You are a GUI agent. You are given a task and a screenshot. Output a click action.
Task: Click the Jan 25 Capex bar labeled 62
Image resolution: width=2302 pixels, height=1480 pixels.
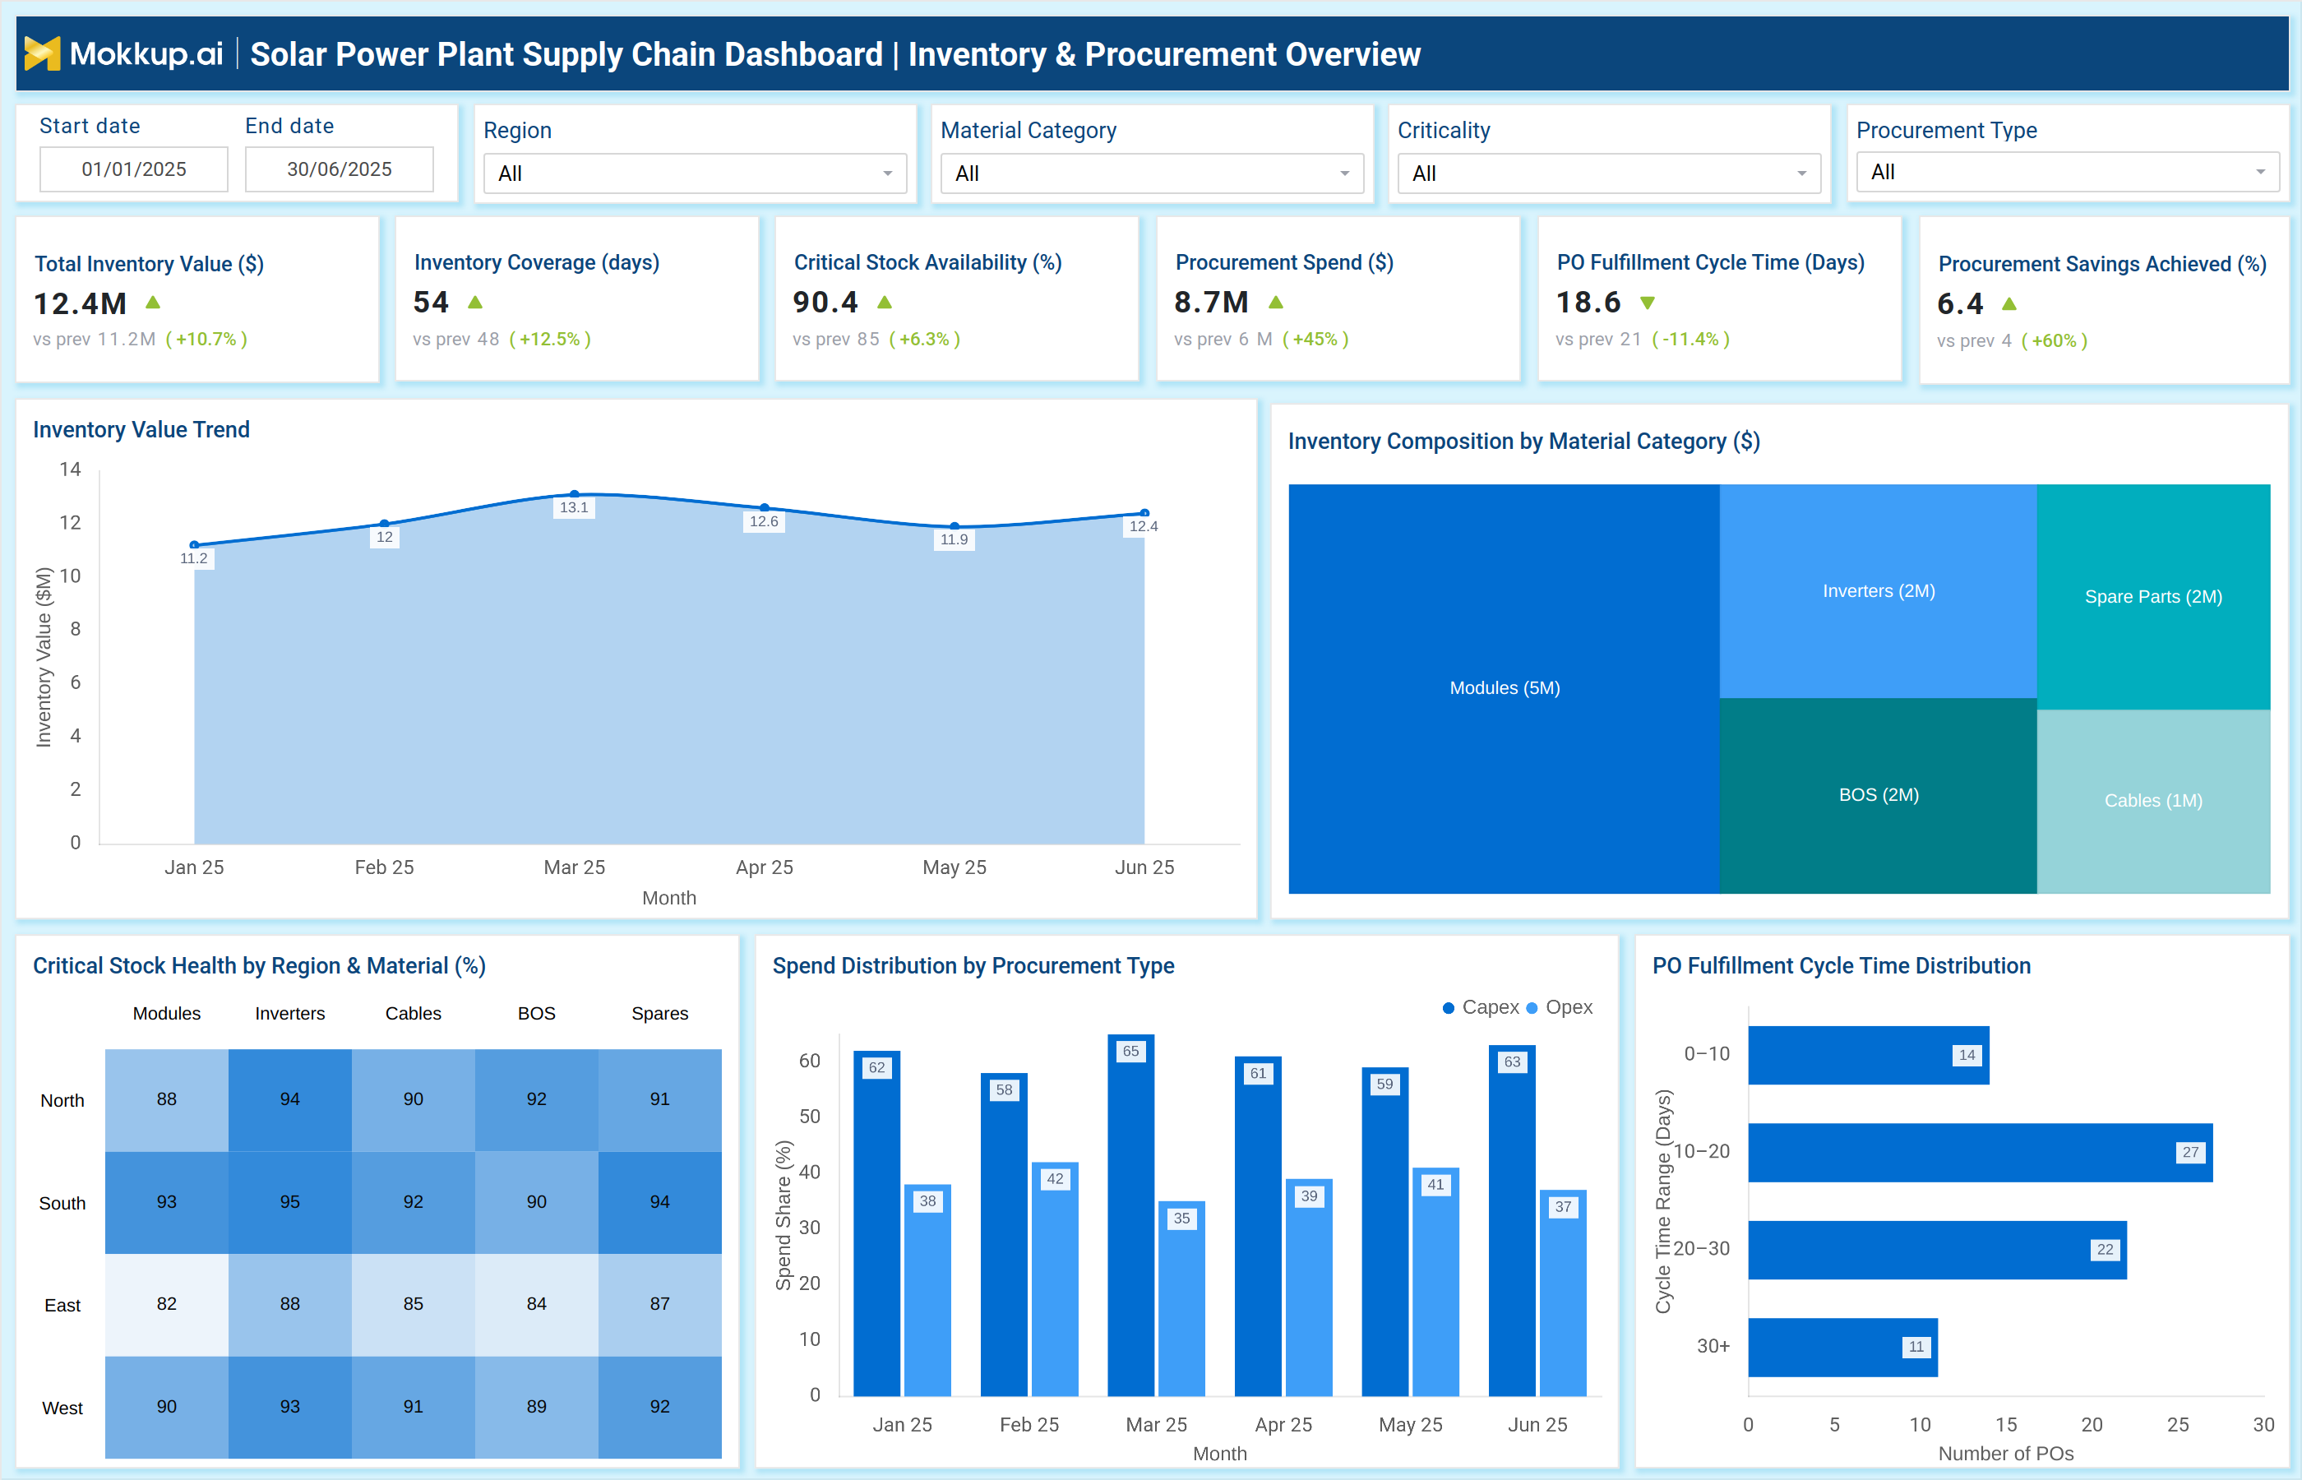click(876, 1223)
